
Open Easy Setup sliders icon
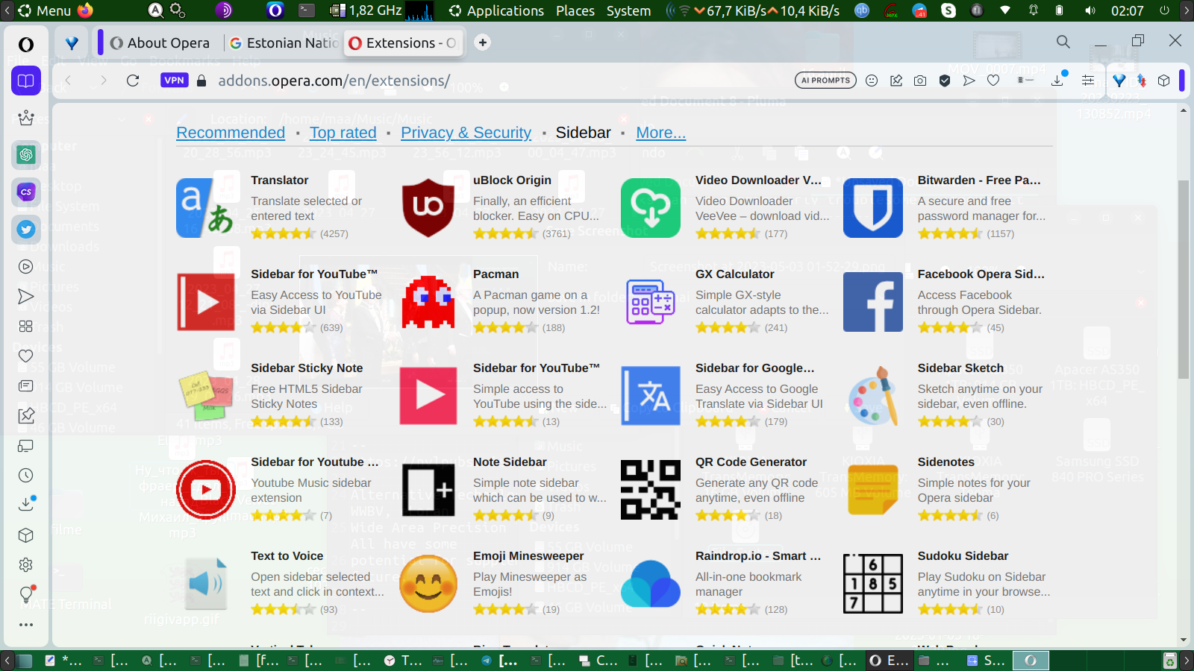point(1088,81)
